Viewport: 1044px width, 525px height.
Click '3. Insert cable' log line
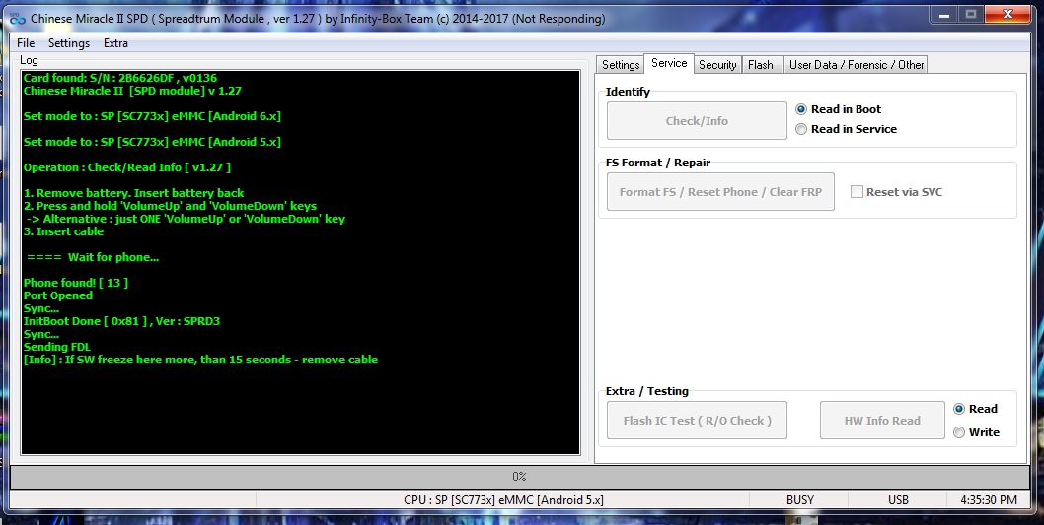[x=63, y=231]
